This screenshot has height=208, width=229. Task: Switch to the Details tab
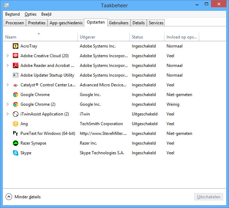pyautogui.click(x=138, y=23)
